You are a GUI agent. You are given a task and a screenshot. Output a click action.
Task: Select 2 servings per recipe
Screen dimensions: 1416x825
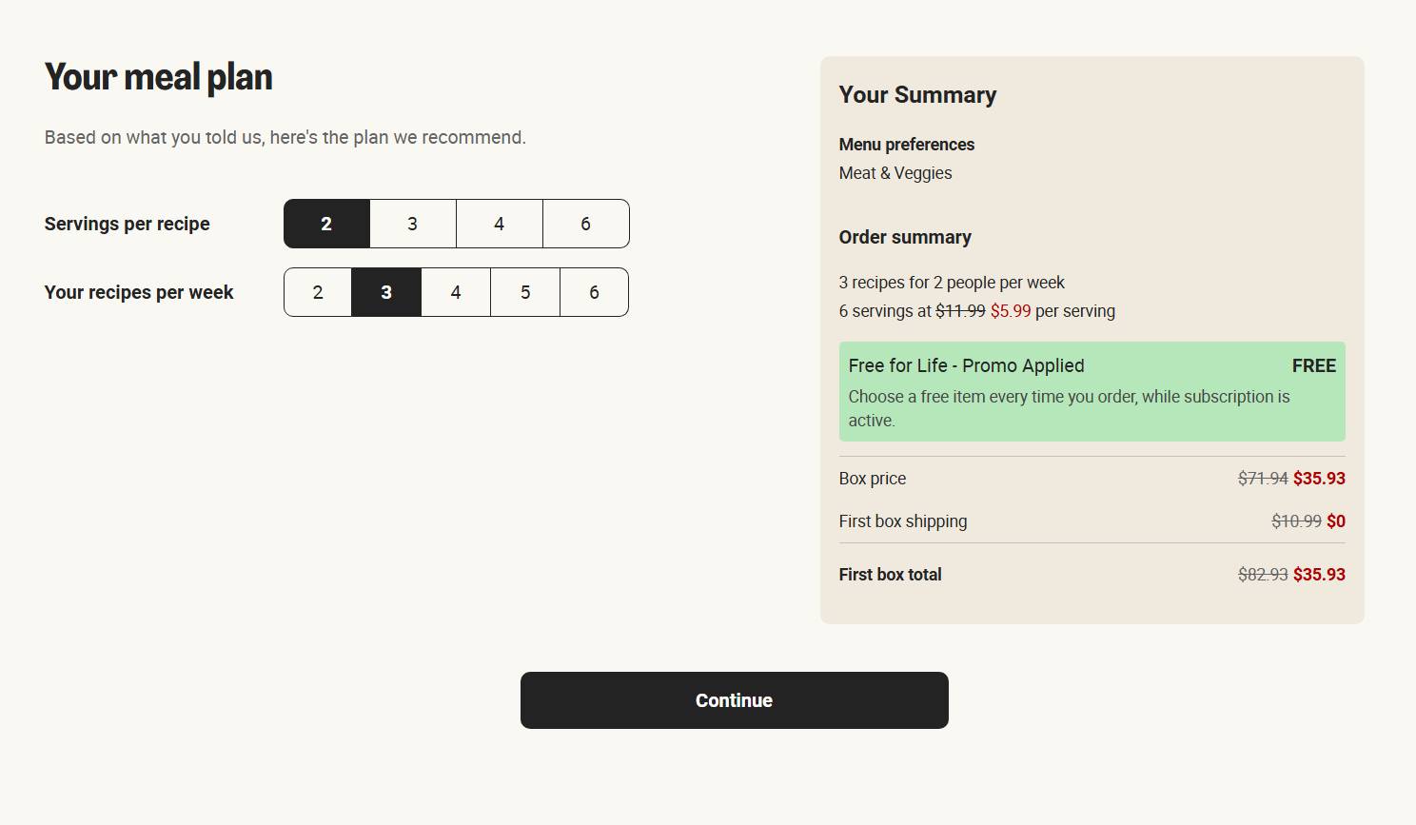point(326,224)
